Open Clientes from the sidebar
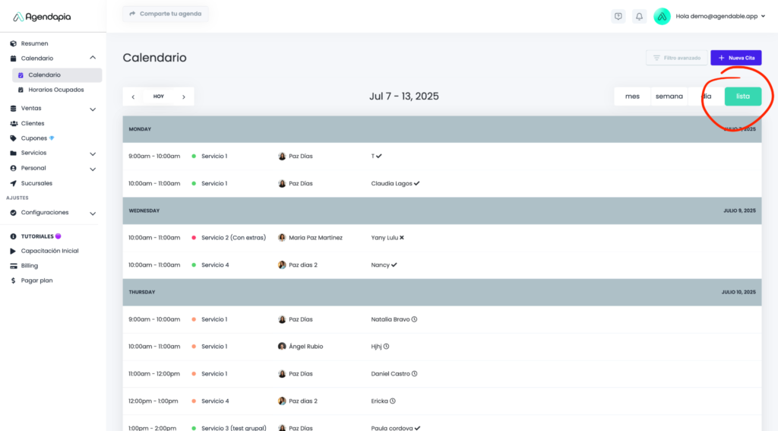778x431 pixels. (33, 123)
